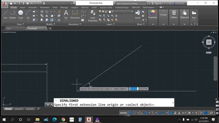Select the Line drawing tool
219x123 pixels.
click(5, 14)
